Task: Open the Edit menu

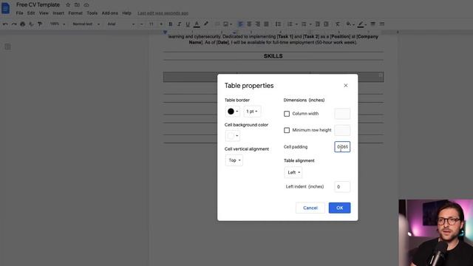Action: coord(31,13)
